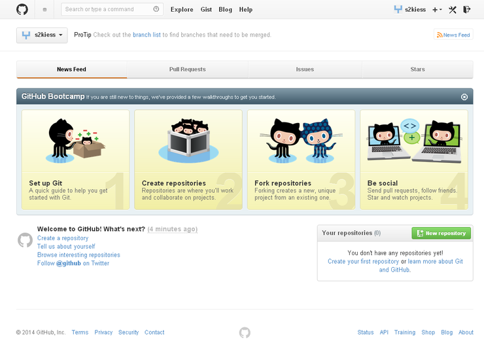Open the Training footer link
484x339 pixels.
pos(405,332)
